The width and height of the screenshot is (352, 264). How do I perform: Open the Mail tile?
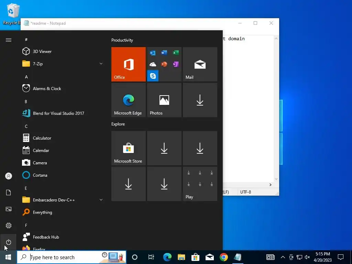[200, 64]
